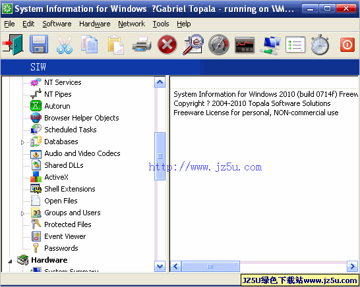Click the orange power shutdown icon
Viewport: 360px width, 287px height.
coord(347,45)
